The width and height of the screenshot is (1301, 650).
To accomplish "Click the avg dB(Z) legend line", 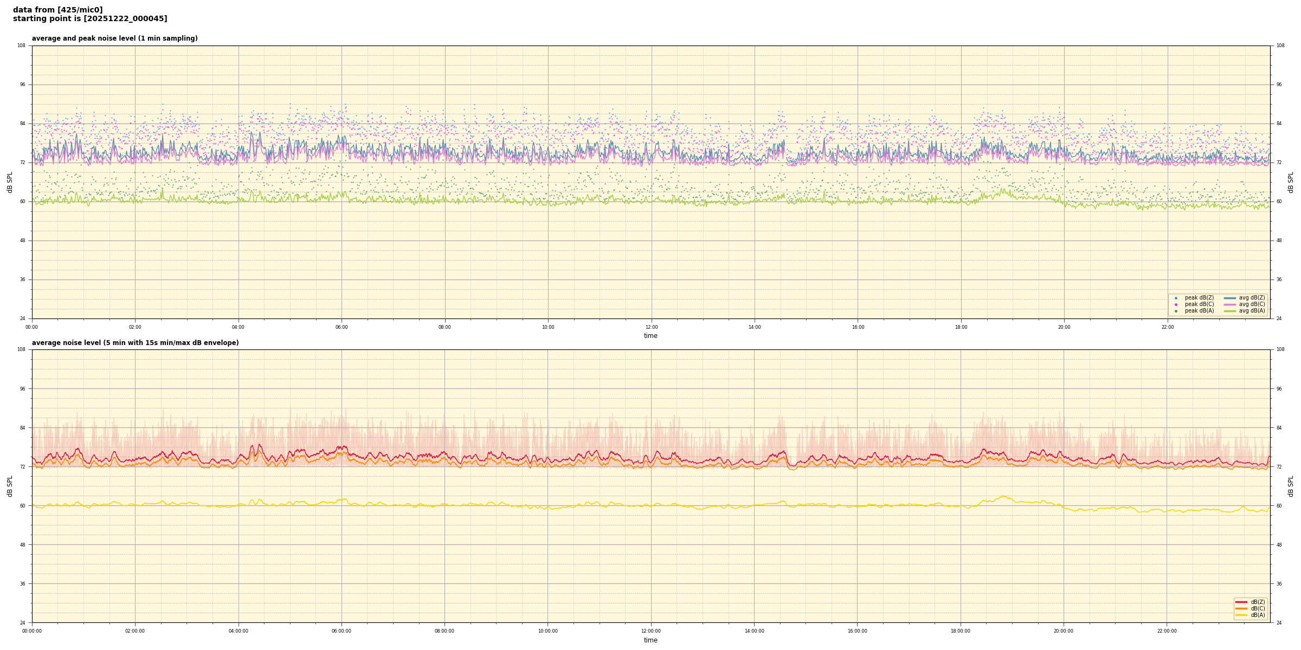I will tap(1230, 298).
